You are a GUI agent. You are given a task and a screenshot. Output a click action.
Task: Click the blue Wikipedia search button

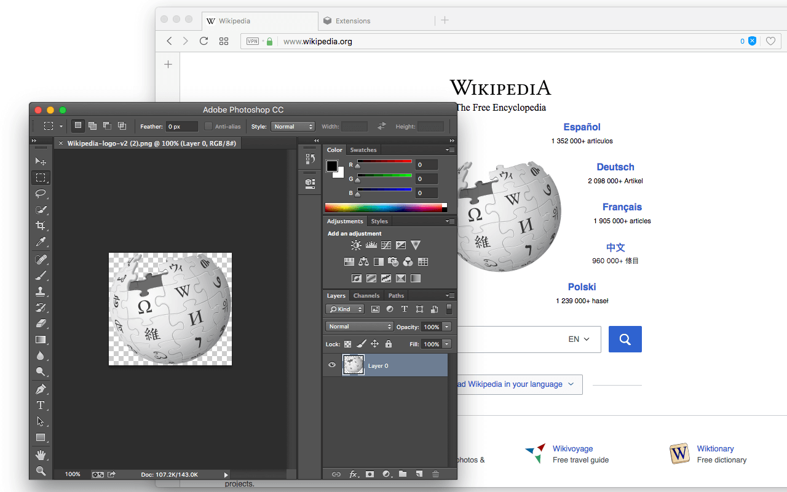tap(625, 339)
